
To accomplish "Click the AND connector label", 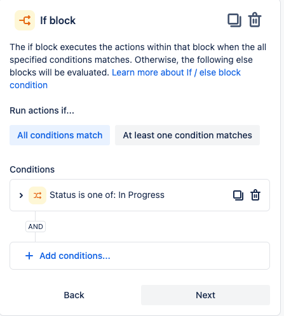I will [x=36, y=227].
